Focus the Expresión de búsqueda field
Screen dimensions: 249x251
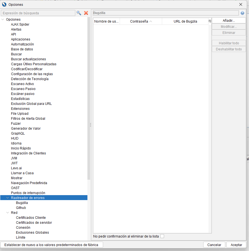click(x=38, y=13)
